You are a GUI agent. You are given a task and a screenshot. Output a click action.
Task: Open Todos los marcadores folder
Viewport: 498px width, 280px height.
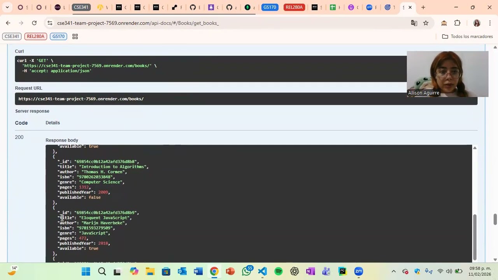[x=467, y=36]
